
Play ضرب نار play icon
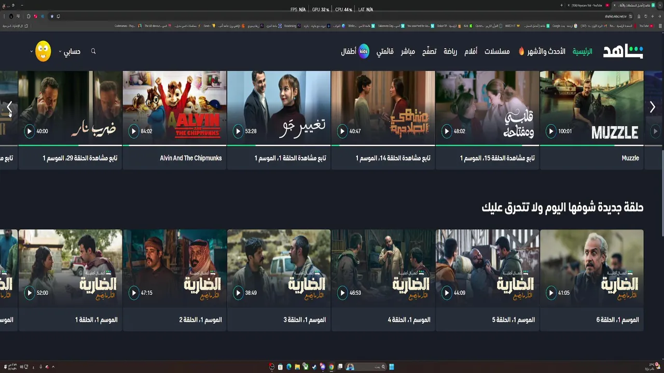click(x=30, y=131)
